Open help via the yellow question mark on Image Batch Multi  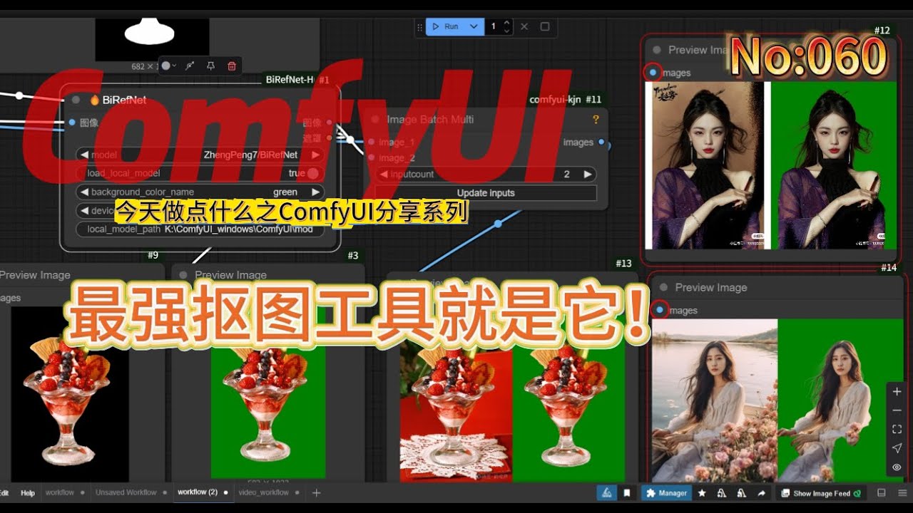pyautogui.click(x=596, y=120)
